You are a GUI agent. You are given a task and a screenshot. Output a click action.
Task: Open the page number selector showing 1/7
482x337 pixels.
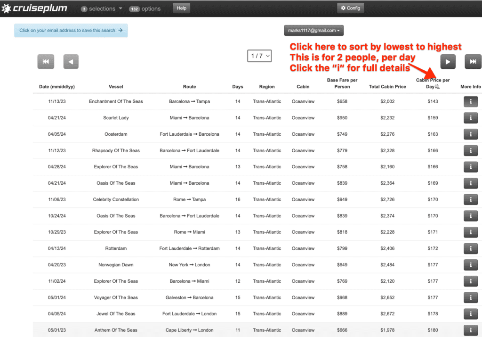(259, 56)
